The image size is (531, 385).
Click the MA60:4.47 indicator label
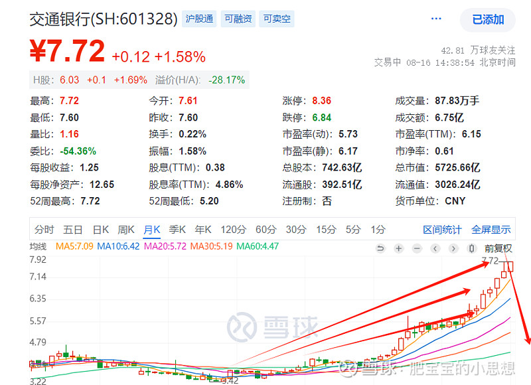258,246
